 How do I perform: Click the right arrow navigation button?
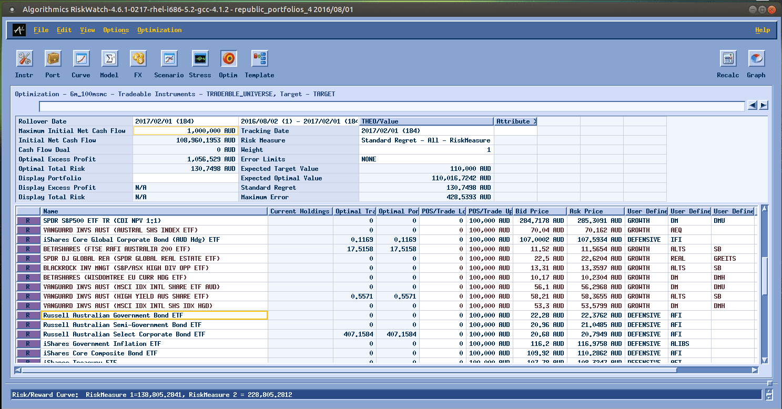click(763, 106)
